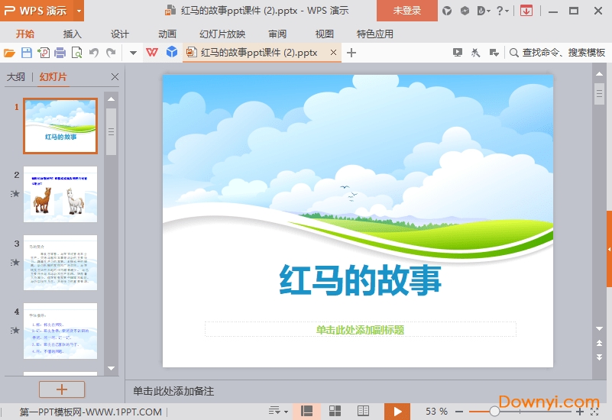
Task: Click the hexagon tool icon in title bar
Action: coord(465,11)
